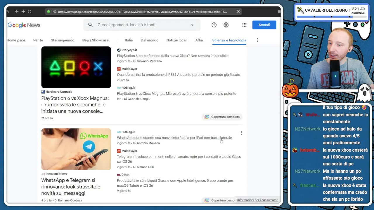Click the HDblog.it source above Xbox Magnus article
The height and width of the screenshot is (210, 374).
[x=126, y=88]
